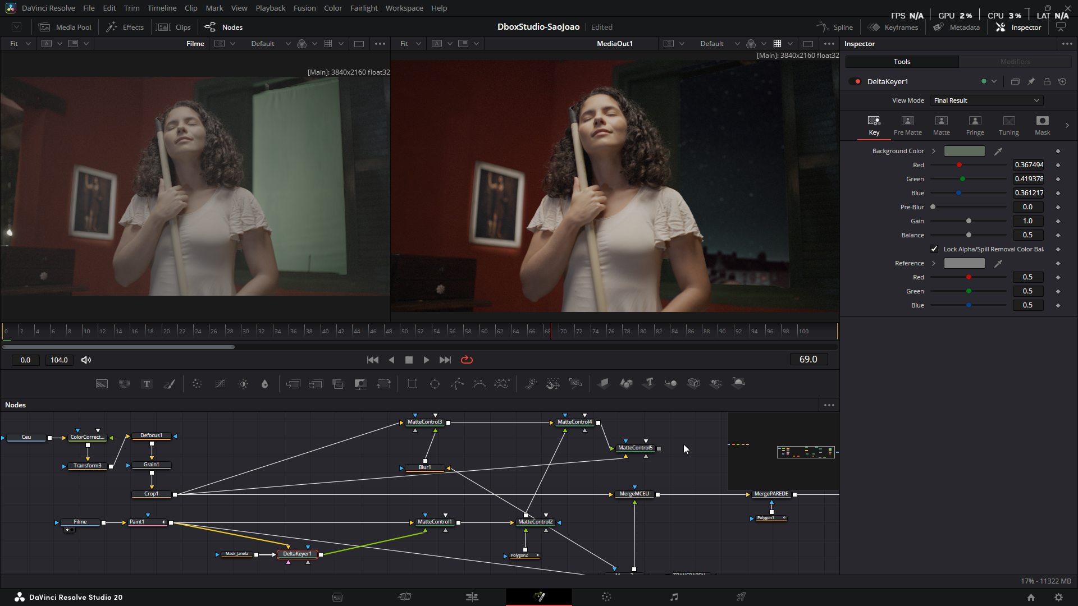Open the Color page icon in bottom bar
1078x606 pixels.
(x=606, y=597)
